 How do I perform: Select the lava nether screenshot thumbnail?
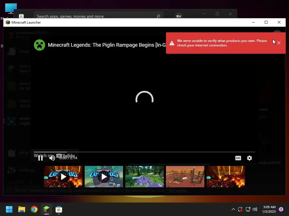point(225,177)
